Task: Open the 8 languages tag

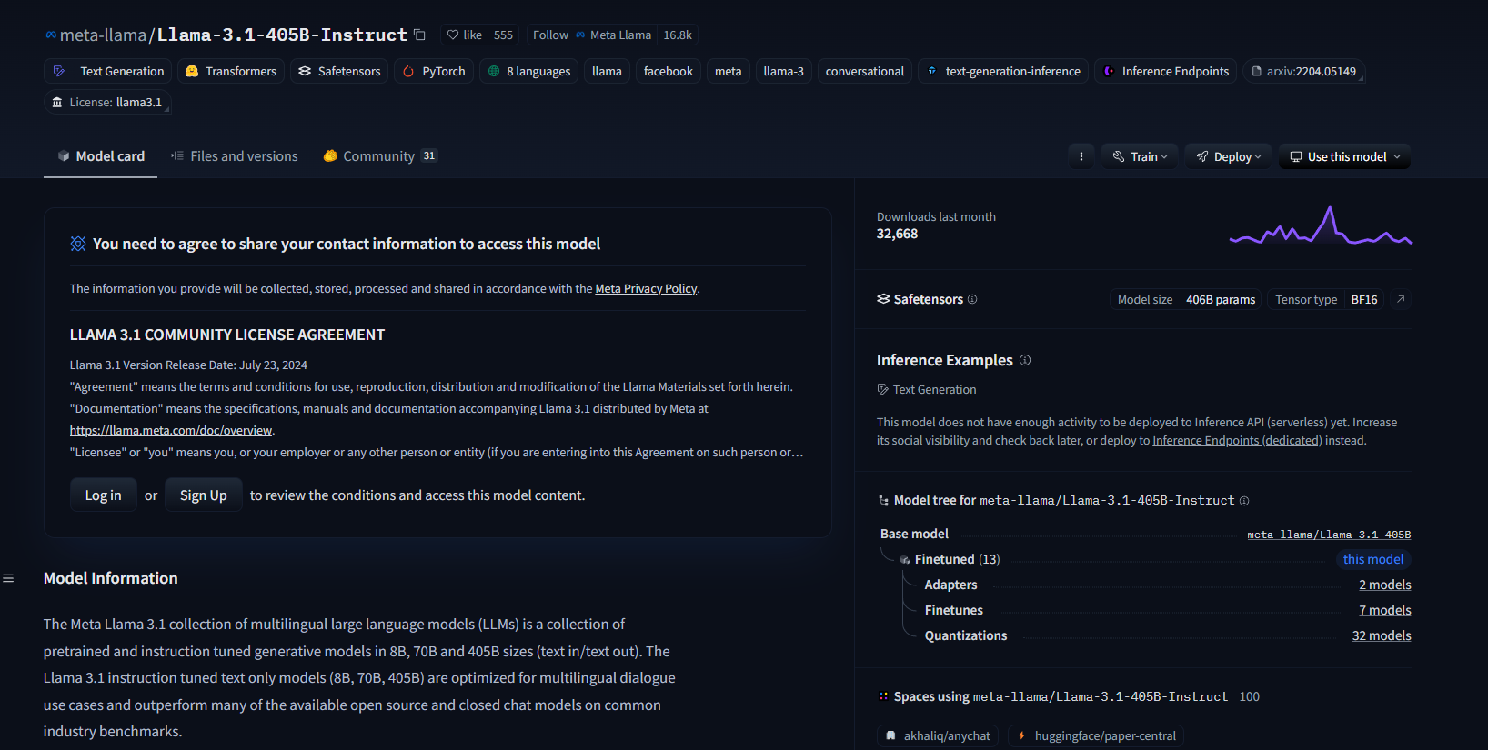Action: 528,71
